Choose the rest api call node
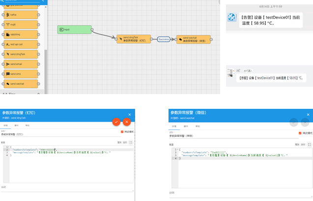Image resolution: width=313 pixels, height=201 pixels. (x=21, y=44)
